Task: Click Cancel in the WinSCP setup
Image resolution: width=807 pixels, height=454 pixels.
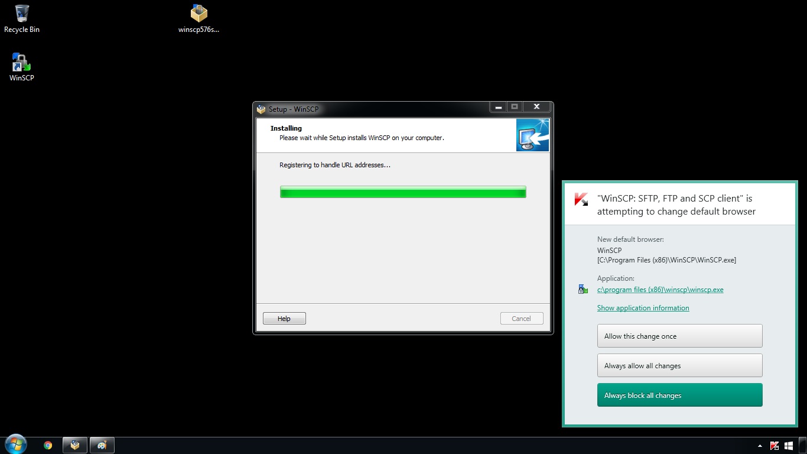Action: tap(521, 319)
